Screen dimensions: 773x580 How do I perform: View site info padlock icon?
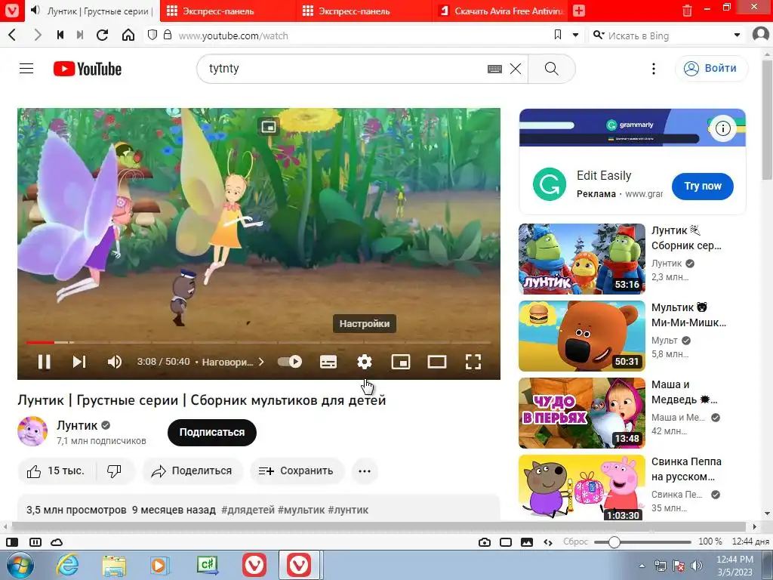168,35
